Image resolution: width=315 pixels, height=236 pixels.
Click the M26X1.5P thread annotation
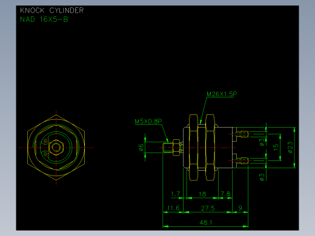(x=222, y=94)
